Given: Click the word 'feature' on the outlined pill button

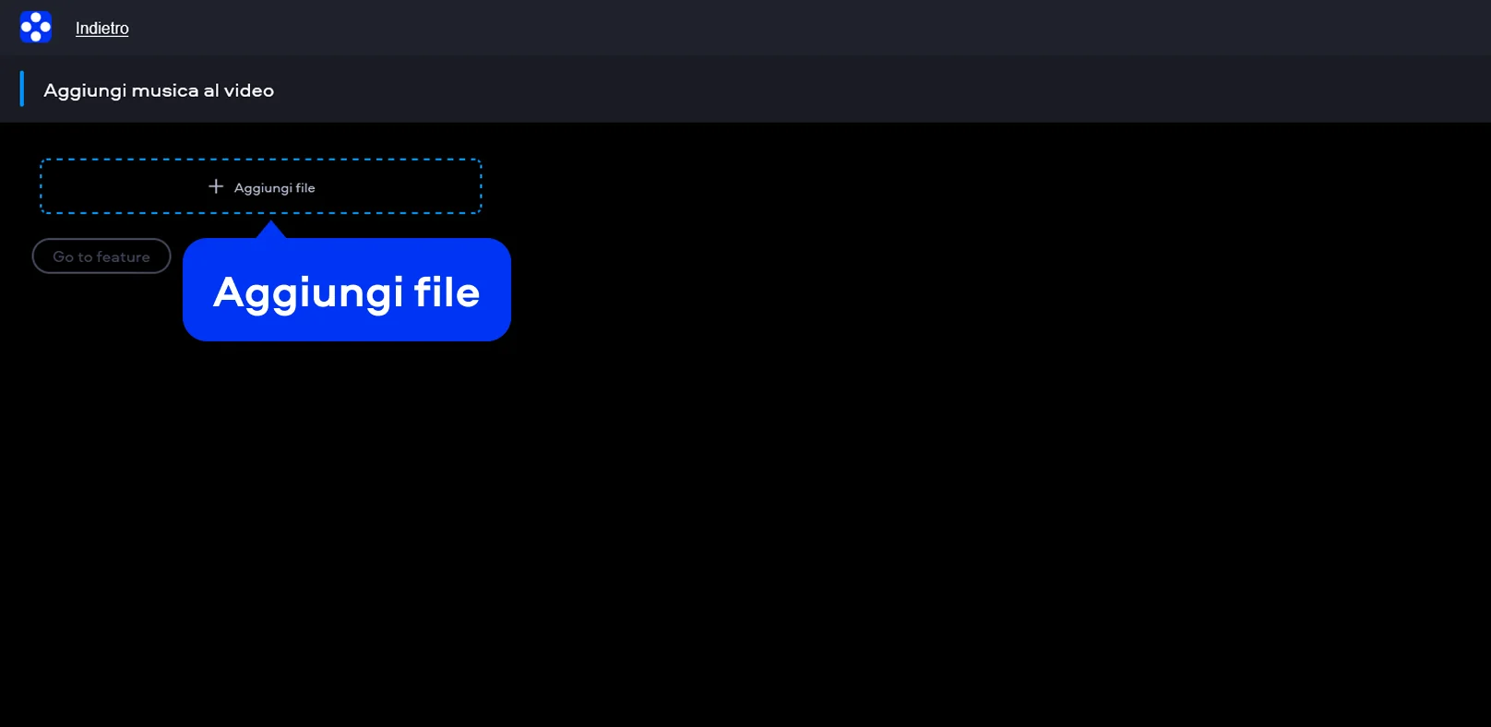Looking at the screenshot, I should (123, 256).
